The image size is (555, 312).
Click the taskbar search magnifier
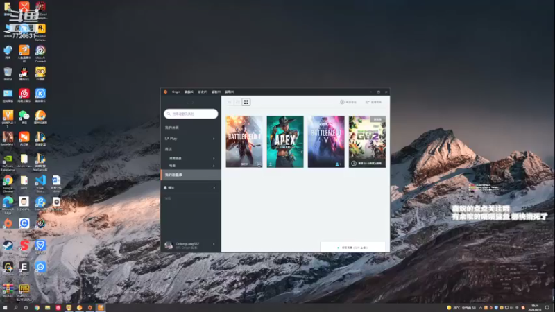coord(15,308)
